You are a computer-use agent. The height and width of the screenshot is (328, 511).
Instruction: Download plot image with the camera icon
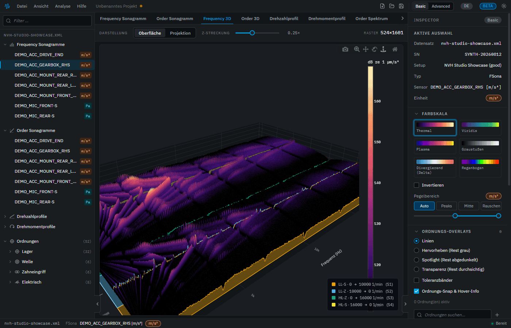(x=345, y=49)
